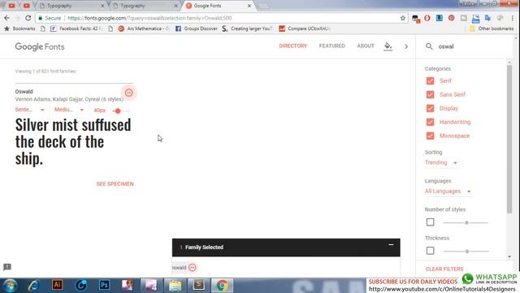Uncheck the Monospace category
The image size is (520, 293).
tap(430, 136)
